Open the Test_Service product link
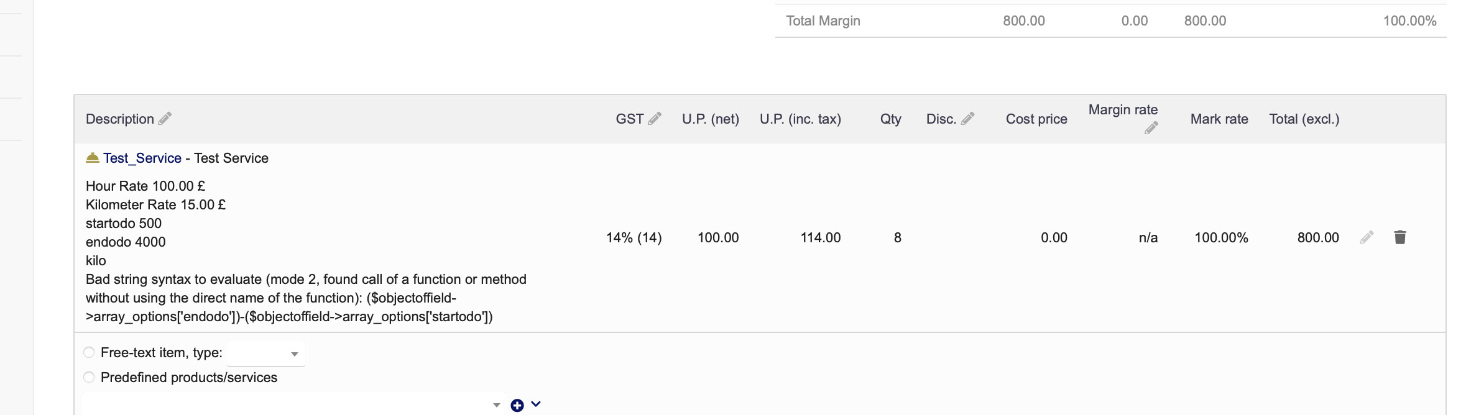Image resolution: width=1466 pixels, height=415 pixels. [x=142, y=158]
